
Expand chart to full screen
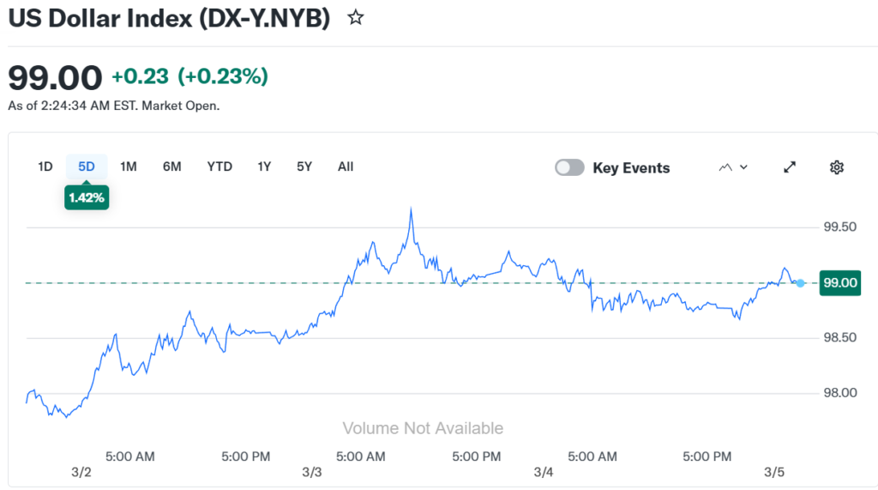click(x=791, y=167)
